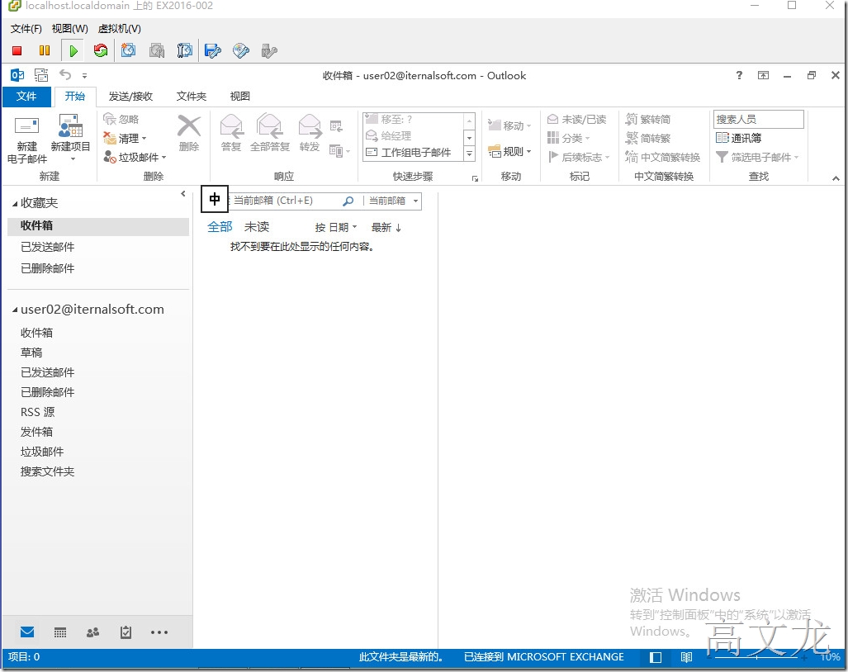Click the Search People (搜索人员) field
Viewport: 848px width, 672px height.
point(758,120)
